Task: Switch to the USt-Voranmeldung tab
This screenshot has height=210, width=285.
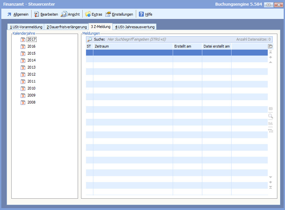Action: click(26, 27)
